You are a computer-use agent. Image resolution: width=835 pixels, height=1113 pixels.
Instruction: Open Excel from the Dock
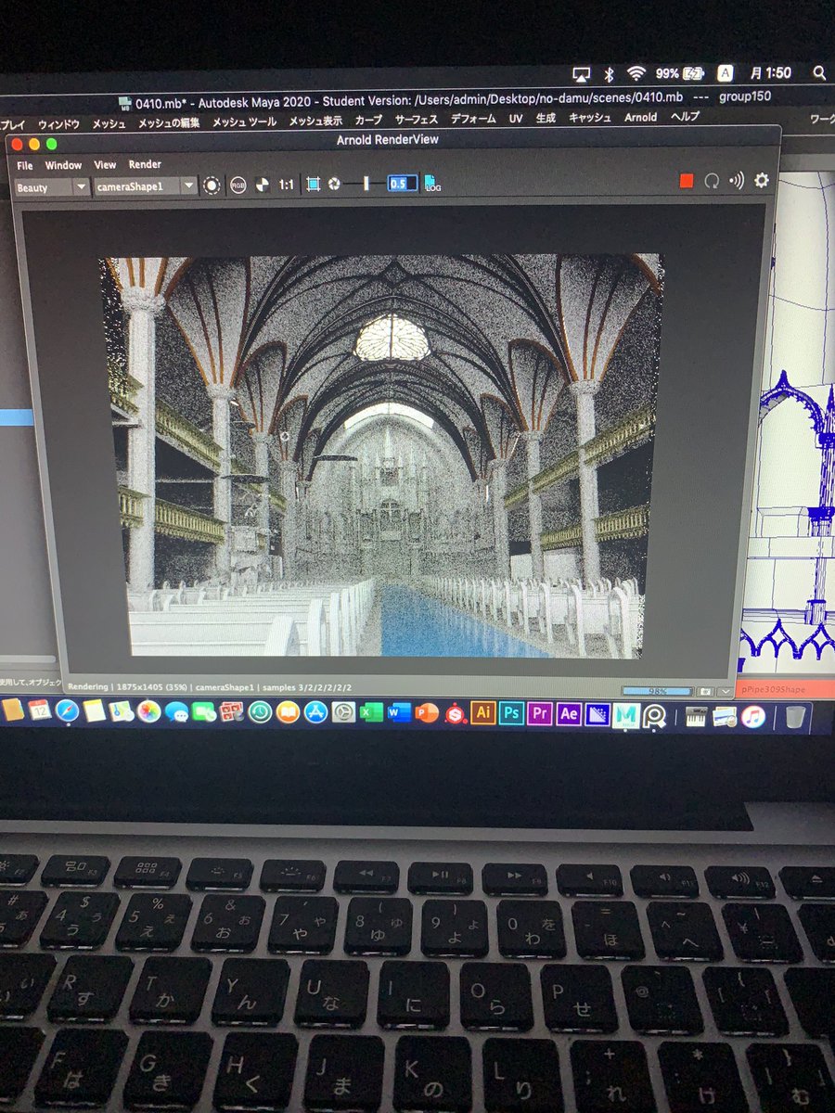coord(372,713)
